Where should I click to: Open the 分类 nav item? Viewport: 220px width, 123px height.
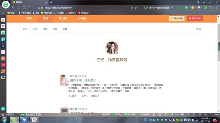[x=45, y=18]
